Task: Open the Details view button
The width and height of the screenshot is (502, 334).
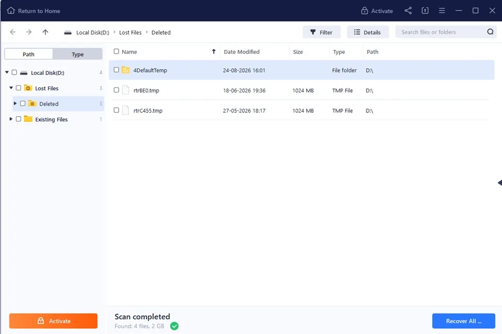Action: (368, 32)
